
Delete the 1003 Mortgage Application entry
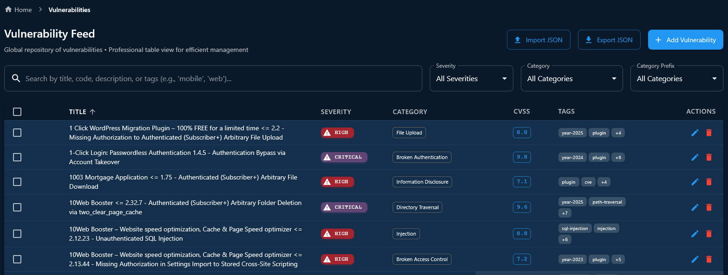click(708, 182)
